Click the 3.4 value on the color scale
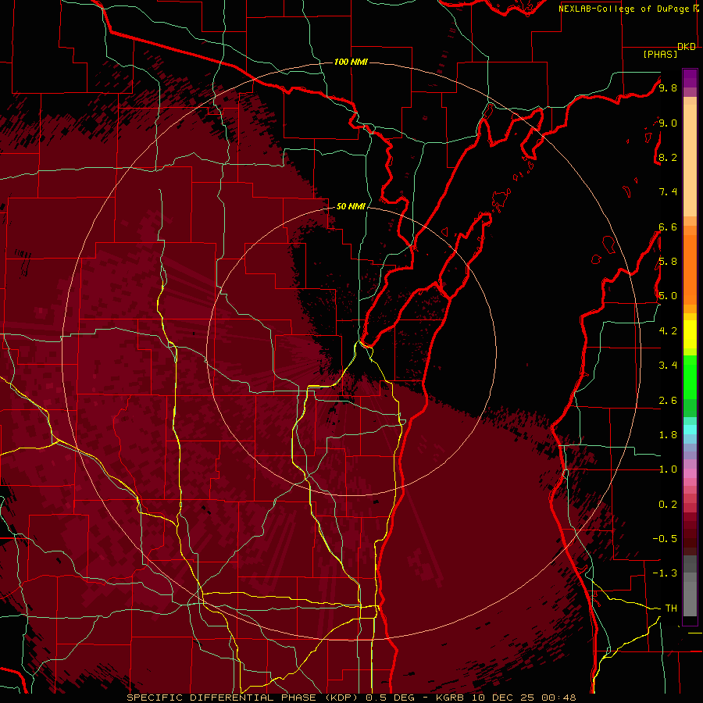This screenshot has width=703, height=703. (668, 366)
